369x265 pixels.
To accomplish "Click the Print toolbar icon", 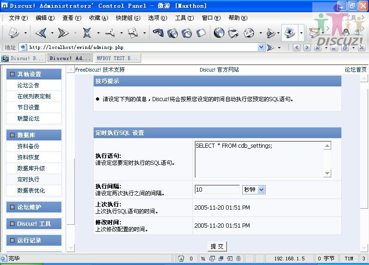I will coord(233,33).
